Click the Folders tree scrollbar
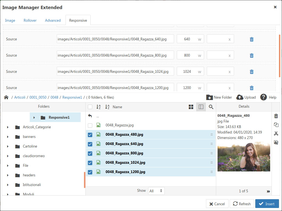The image size is (282, 211). 85,180
